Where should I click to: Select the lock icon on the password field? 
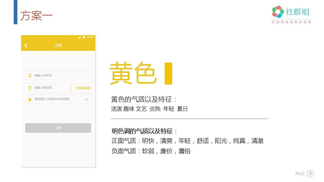pos(30,99)
